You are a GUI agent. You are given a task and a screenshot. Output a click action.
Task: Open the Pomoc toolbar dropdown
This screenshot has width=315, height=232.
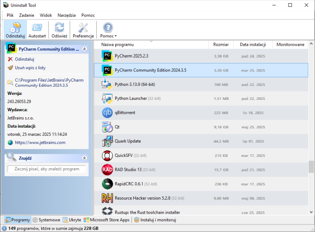(x=108, y=30)
